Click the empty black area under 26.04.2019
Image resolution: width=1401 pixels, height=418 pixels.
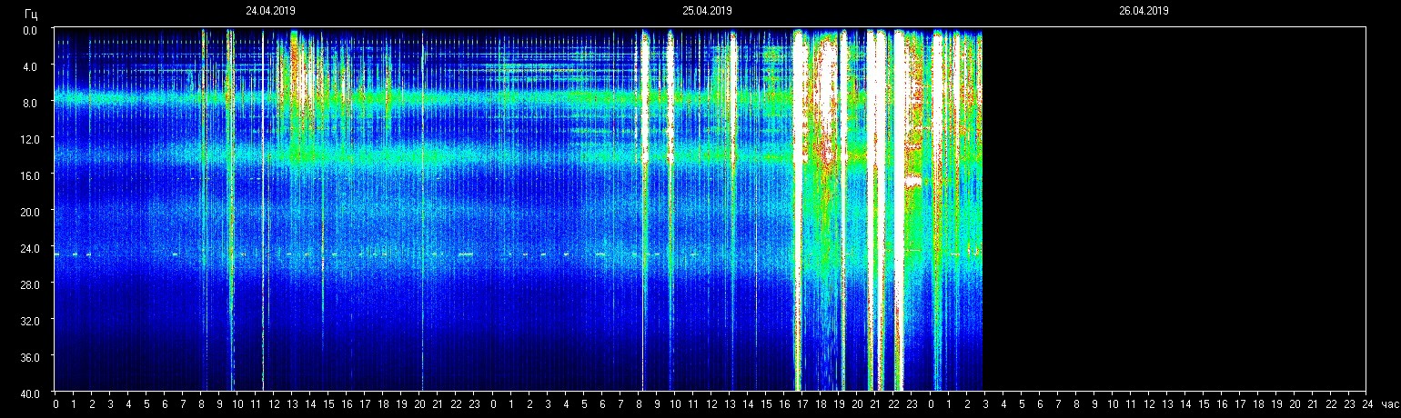tap(1174, 209)
